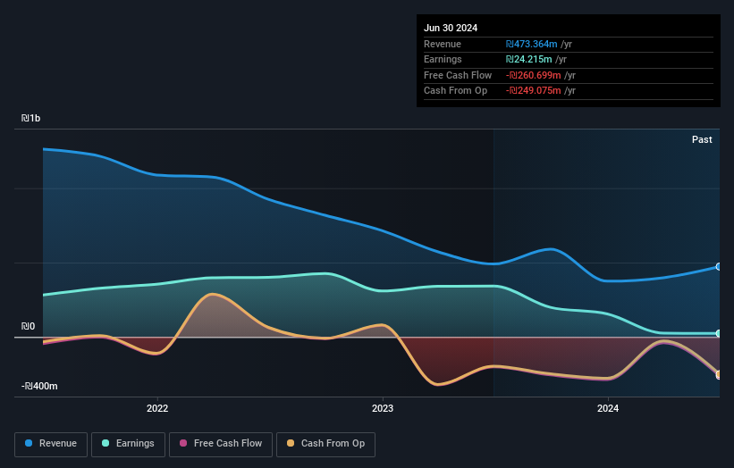Click the Revenue row label in tooltip

[x=443, y=44]
